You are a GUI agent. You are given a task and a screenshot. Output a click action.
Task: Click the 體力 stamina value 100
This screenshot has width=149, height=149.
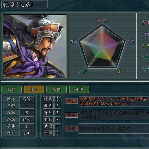27,133
